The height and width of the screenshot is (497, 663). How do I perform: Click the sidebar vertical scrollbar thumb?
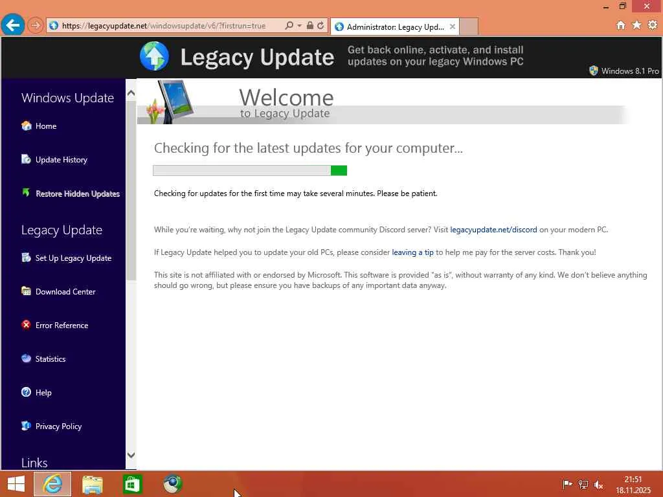click(131, 190)
